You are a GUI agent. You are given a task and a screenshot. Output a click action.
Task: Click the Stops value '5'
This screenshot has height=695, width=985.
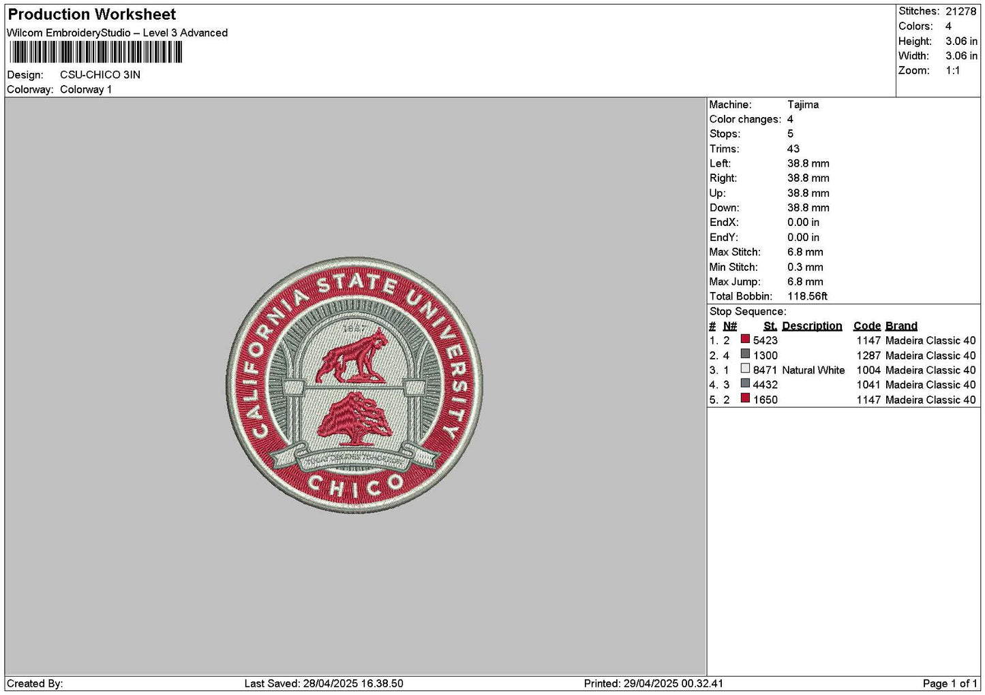[791, 134]
